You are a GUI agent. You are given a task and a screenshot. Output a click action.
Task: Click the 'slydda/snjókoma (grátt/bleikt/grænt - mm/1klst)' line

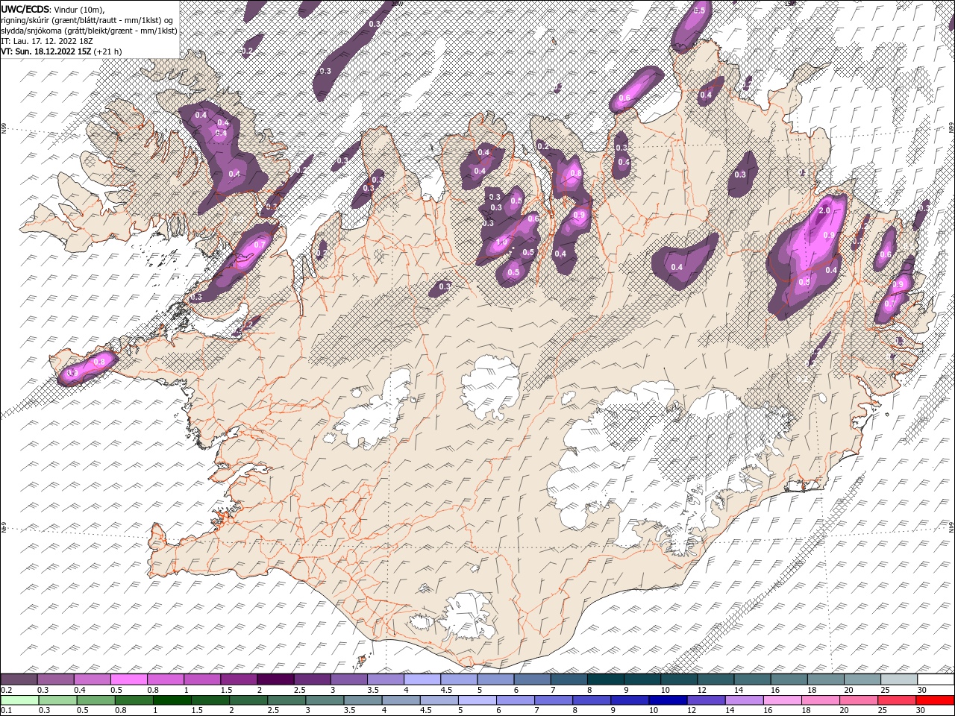click(89, 30)
